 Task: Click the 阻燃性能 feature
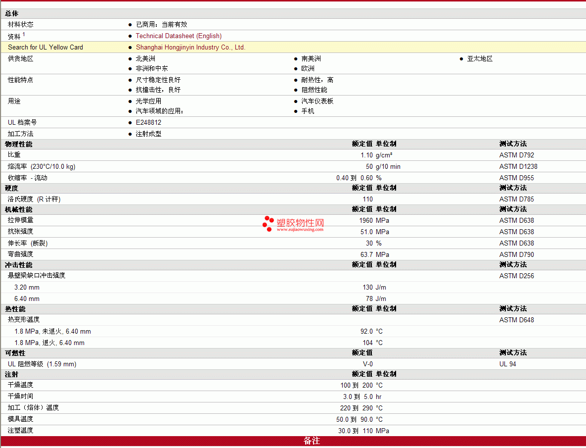point(315,90)
